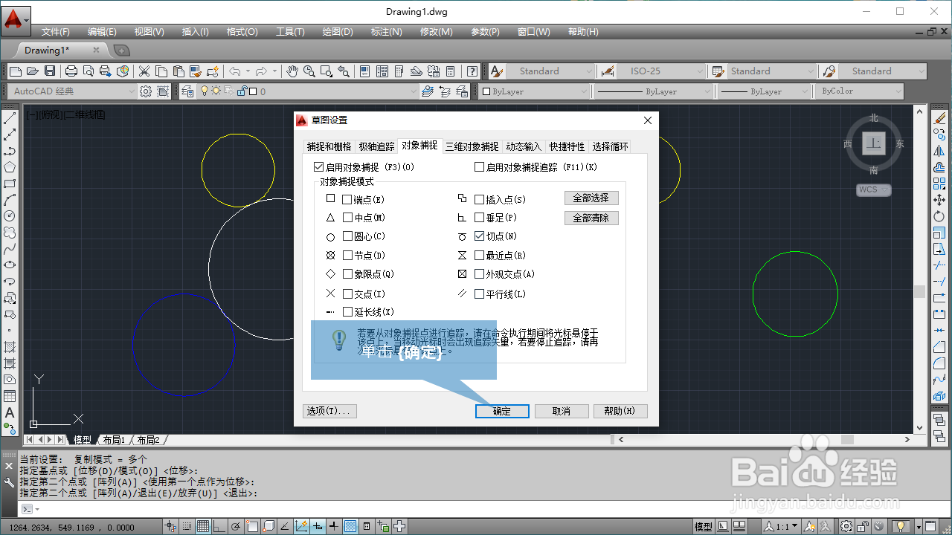Open the AutoCAD 经典 workspace dropdown
The image size is (952, 535).
coord(74,91)
